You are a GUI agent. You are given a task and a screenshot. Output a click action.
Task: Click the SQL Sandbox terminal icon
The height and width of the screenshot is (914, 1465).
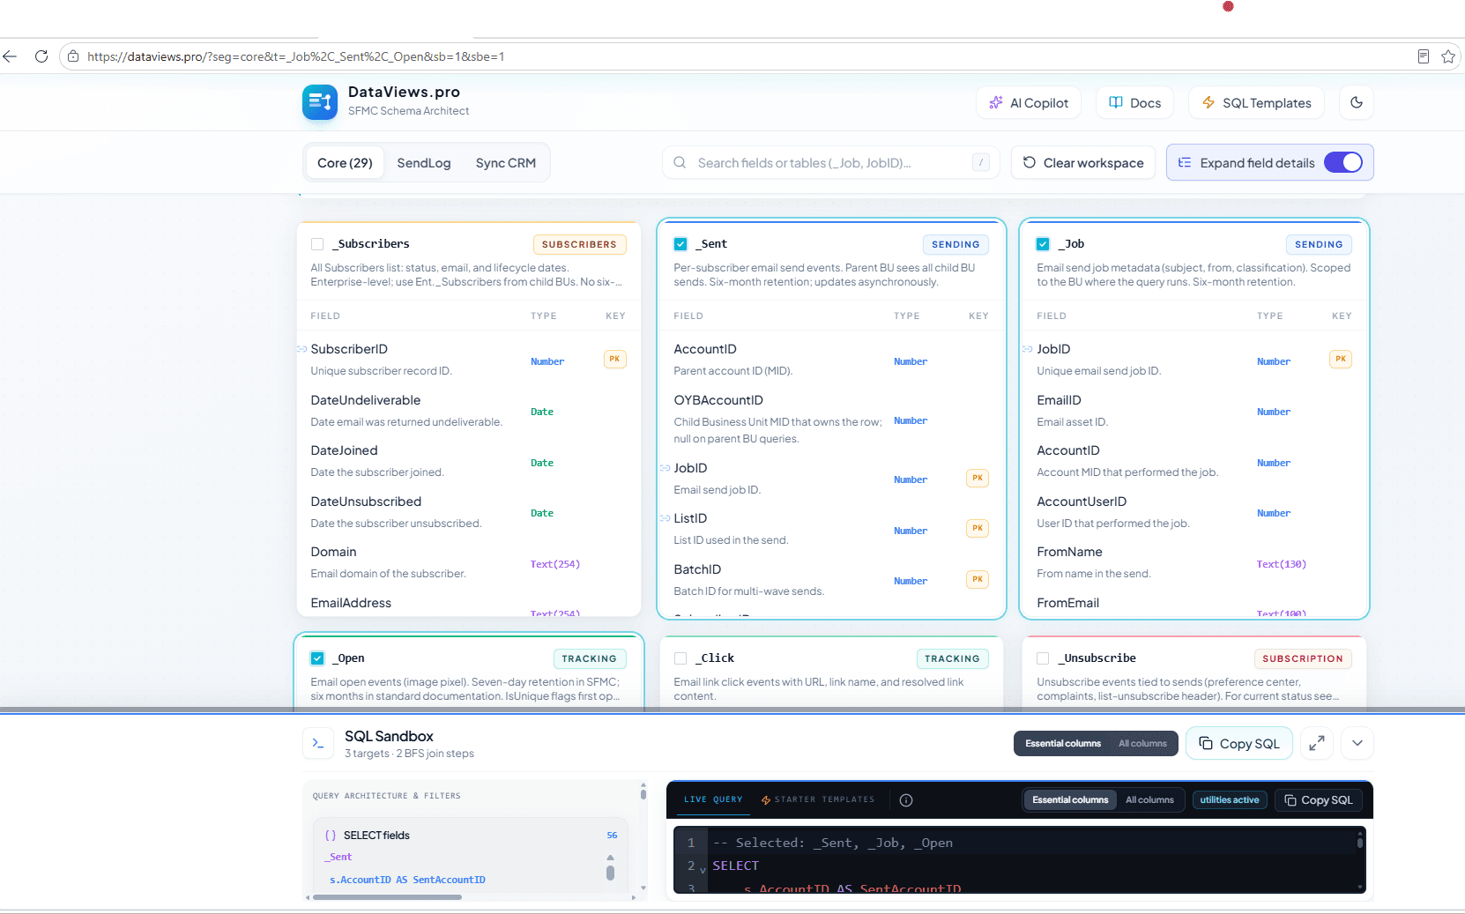point(318,743)
